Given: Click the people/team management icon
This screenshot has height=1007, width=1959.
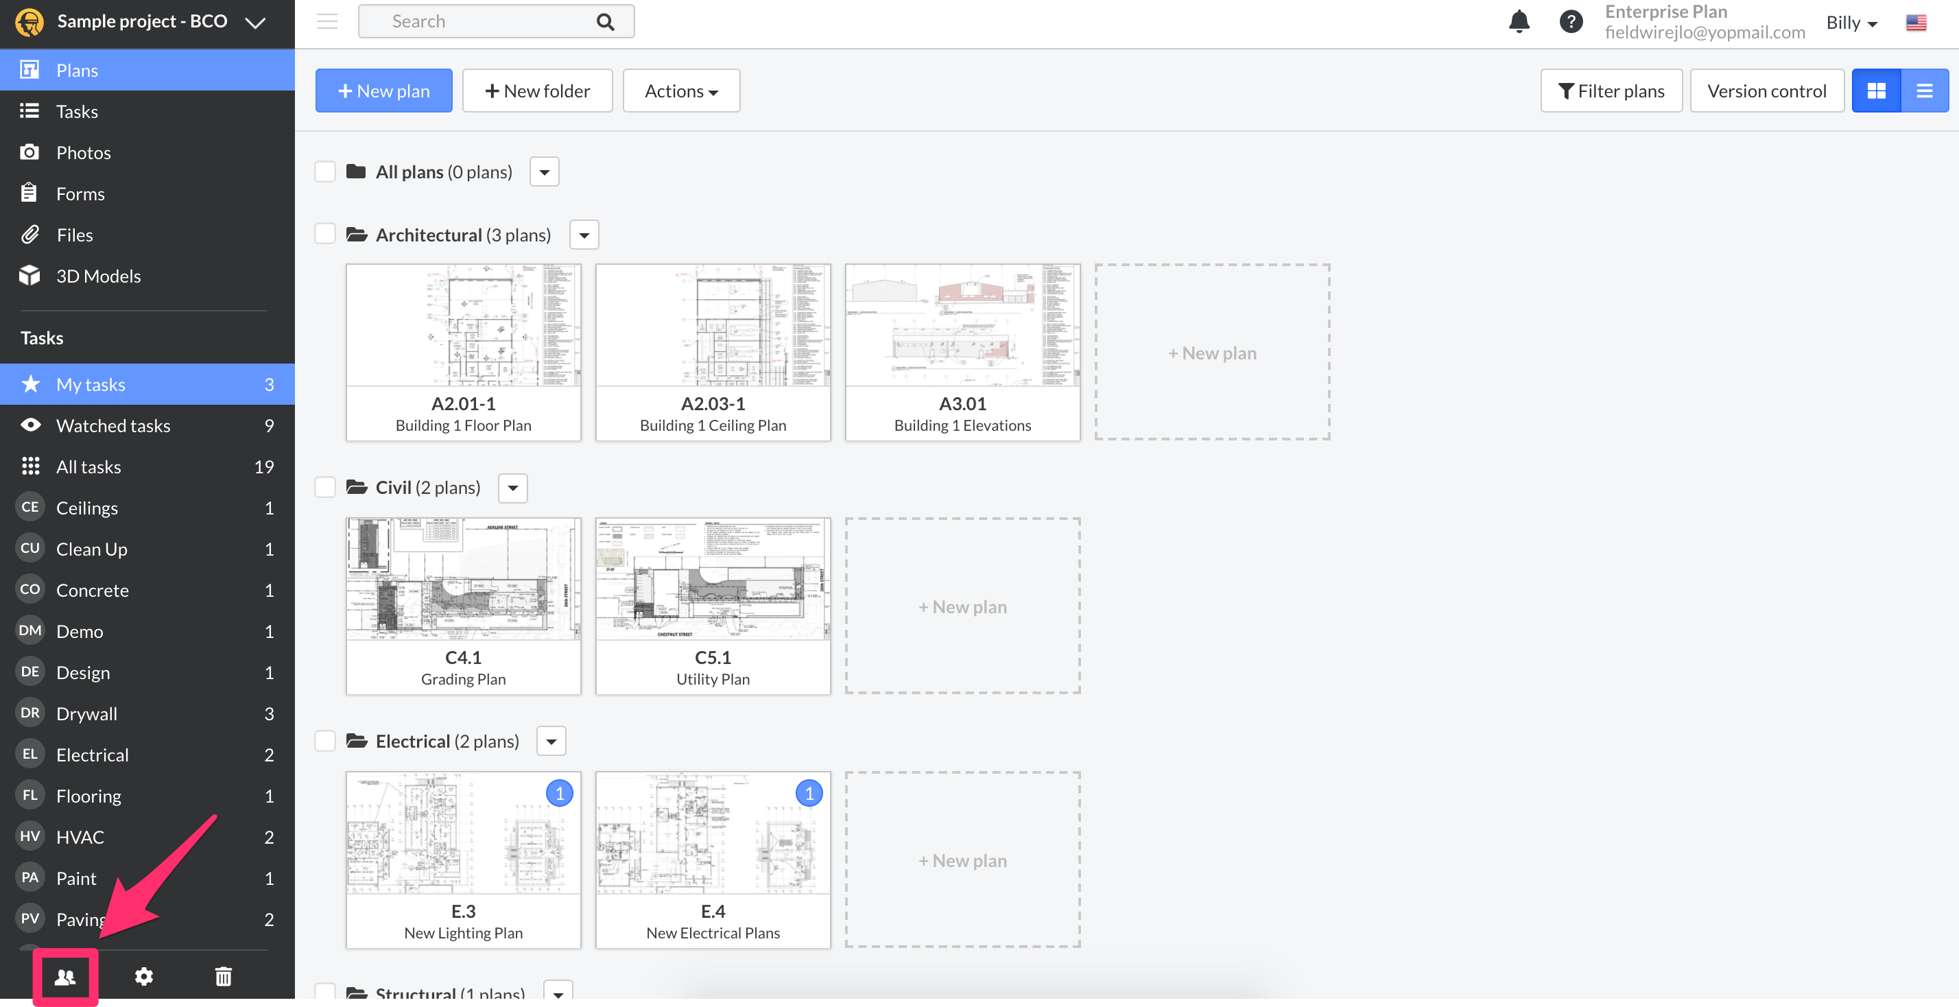Looking at the screenshot, I should pos(64,977).
